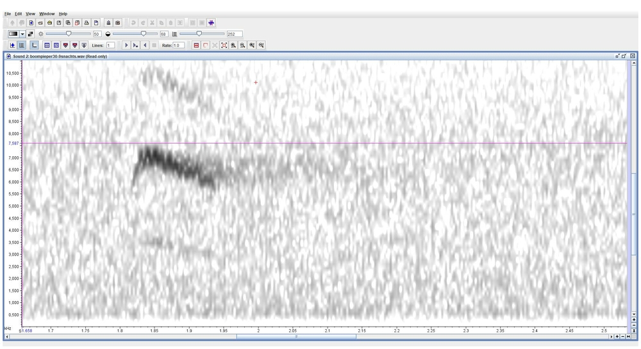Viewport: 641px width, 349px height.
Task: Open the File menu
Action: (x=8, y=13)
